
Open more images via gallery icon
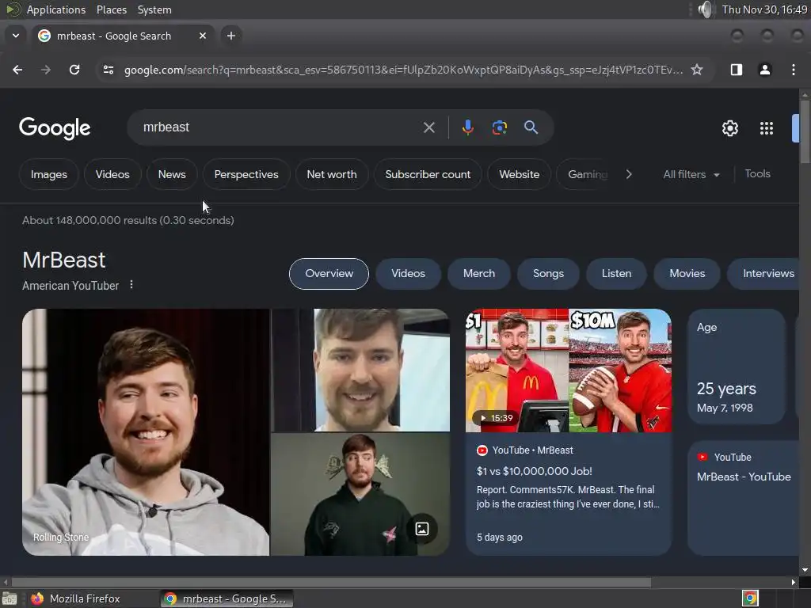tap(422, 529)
